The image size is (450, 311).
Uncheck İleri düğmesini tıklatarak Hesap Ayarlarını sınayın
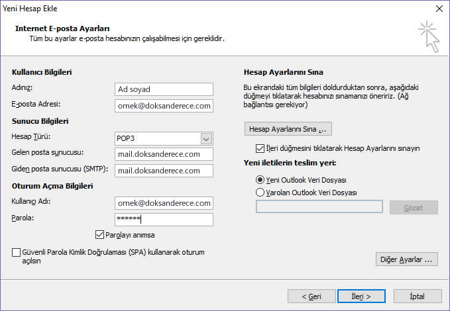tap(260, 148)
